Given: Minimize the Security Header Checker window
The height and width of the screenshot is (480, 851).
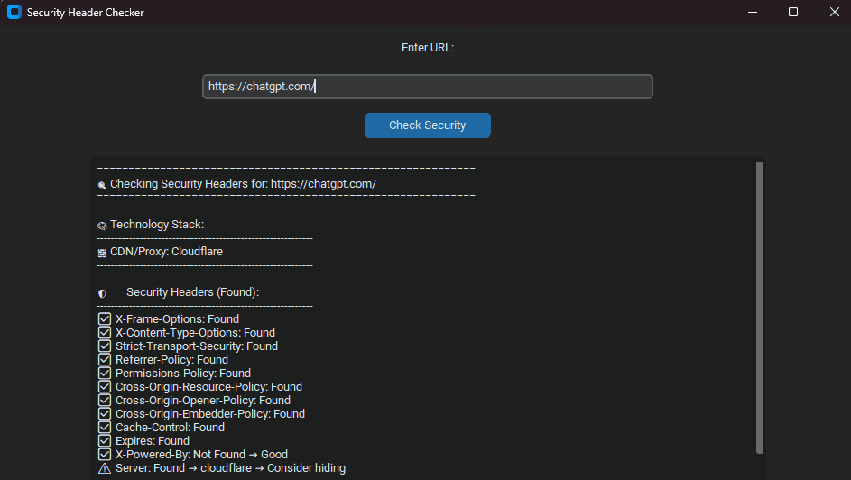Looking at the screenshot, I should pos(753,12).
